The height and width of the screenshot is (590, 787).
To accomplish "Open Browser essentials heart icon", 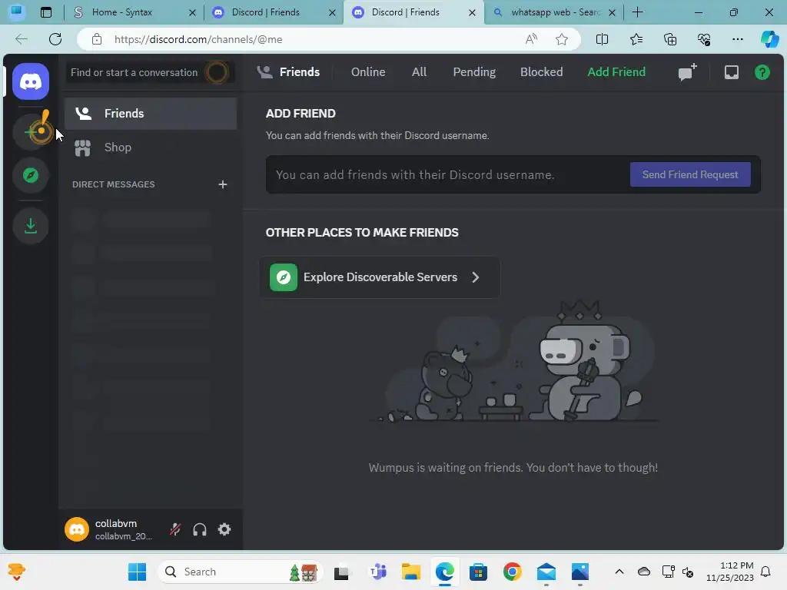I will click(x=704, y=39).
